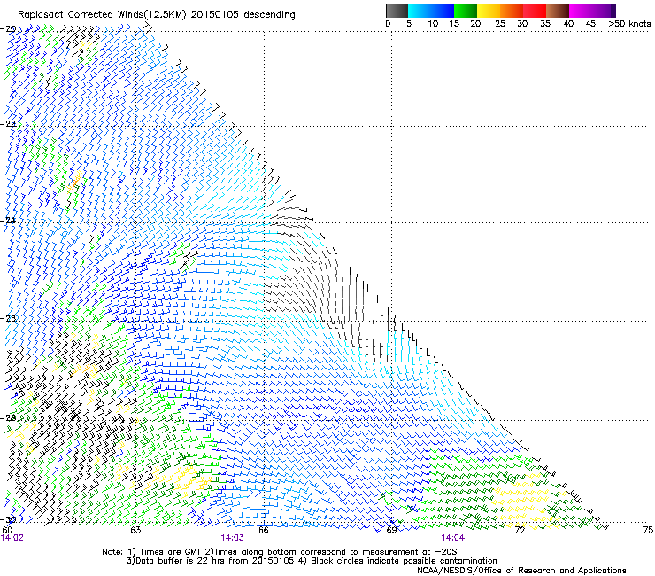Click the red 30-35 knots color band

[x=535, y=11]
